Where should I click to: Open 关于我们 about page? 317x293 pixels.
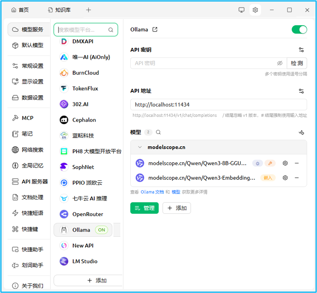29,286
